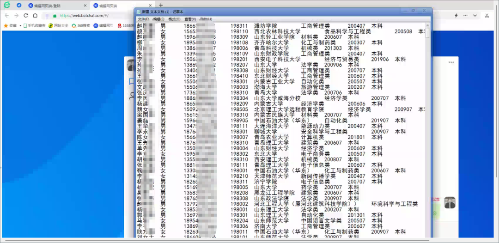Image resolution: width=499 pixels, height=243 pixels.
Task: Click the contacts person icon in Batchat sidebar
Action: pos(131,96)
